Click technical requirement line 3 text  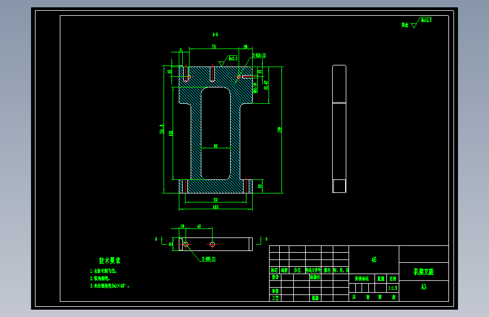tap(109, 285)
